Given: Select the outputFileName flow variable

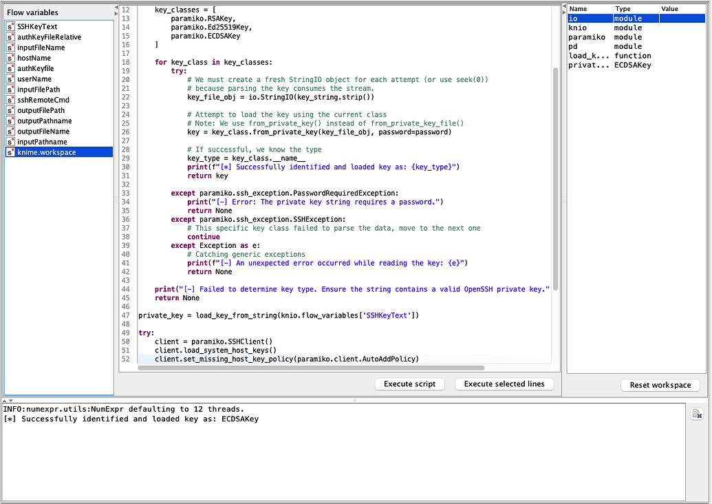Looking at the screenshot, I should 59,131.
